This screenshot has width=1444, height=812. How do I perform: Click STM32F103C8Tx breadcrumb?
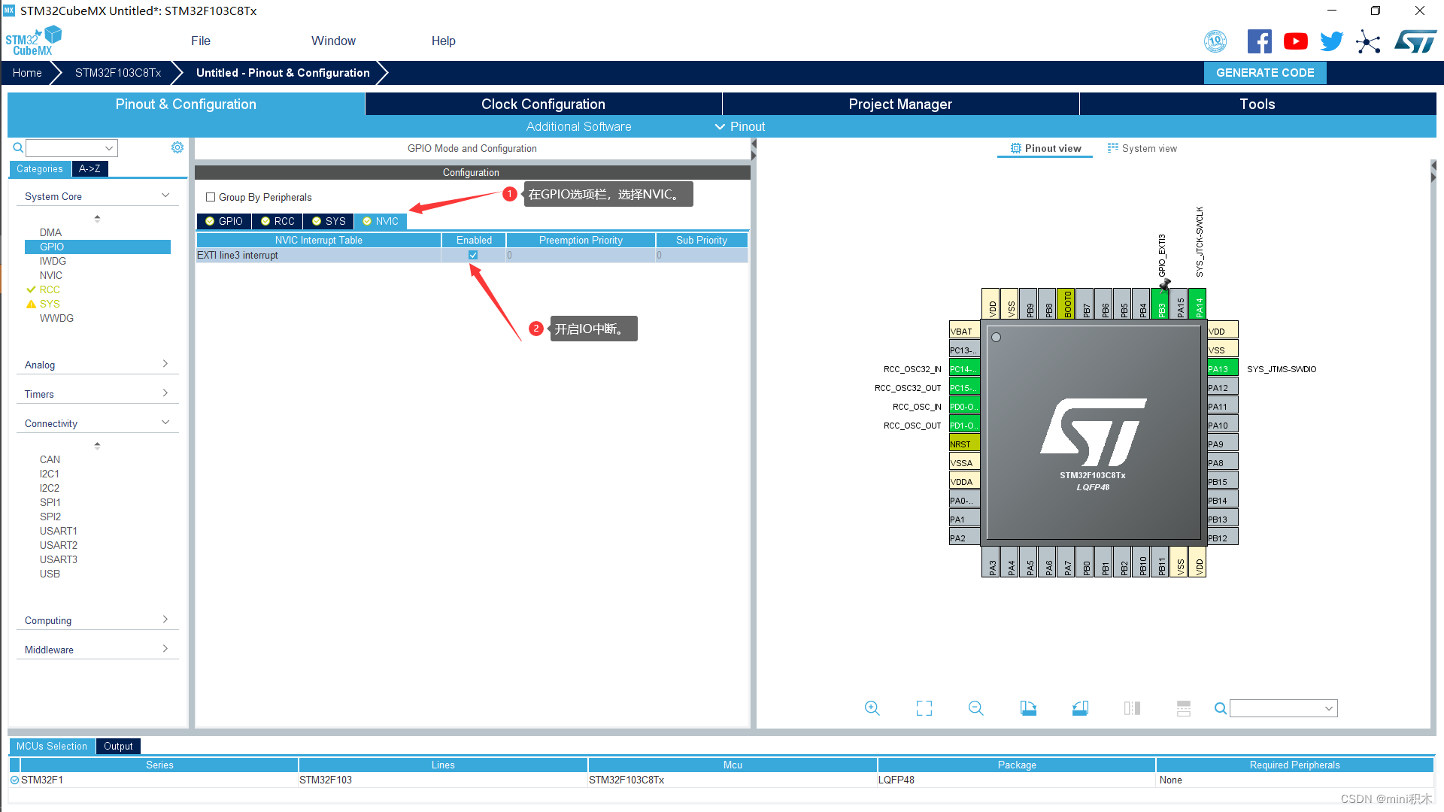118,73
